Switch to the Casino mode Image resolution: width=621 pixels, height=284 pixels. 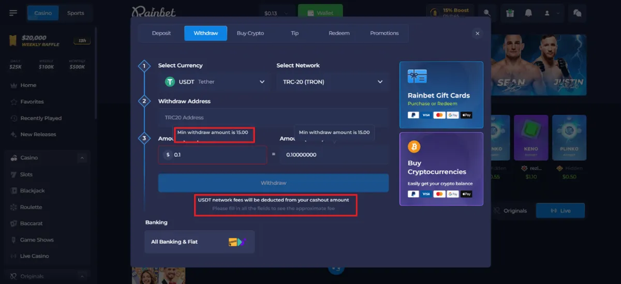tap(43, 13)
